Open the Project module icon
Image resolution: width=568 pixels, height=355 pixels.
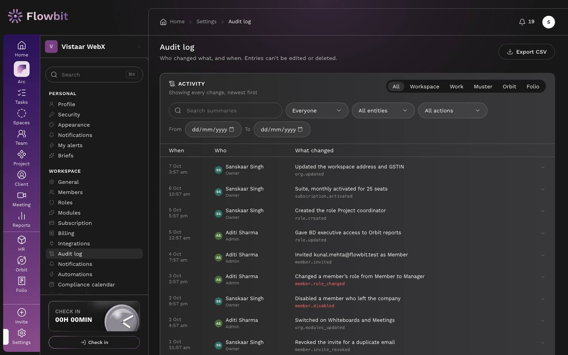(22, 154)
